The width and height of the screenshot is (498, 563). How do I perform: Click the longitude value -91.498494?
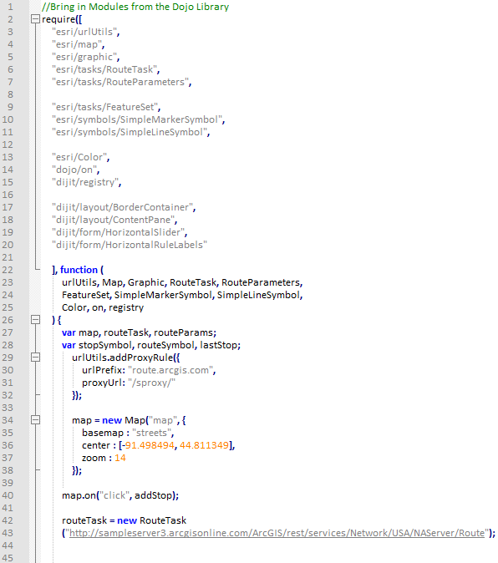(147, 445)
